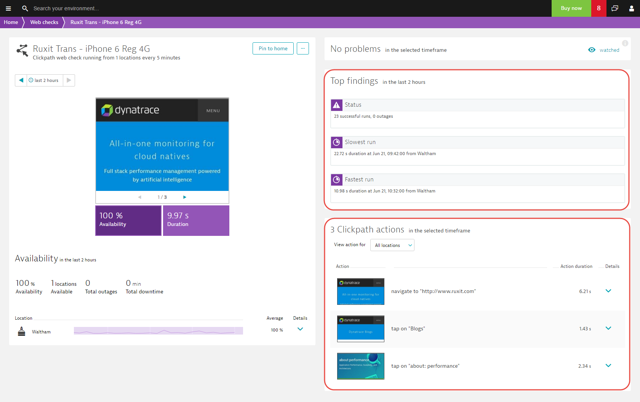Click the Status warning triangle icon

(336, 105)
